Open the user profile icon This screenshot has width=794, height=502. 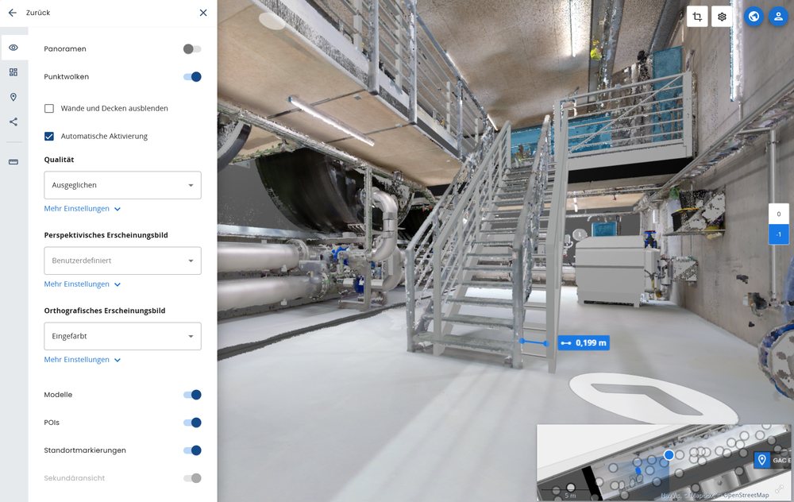[x=778, y=17]
